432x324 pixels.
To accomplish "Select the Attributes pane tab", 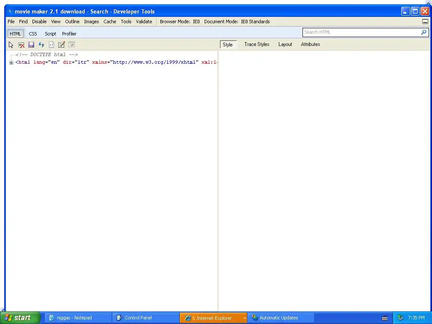I will [310, 44].
